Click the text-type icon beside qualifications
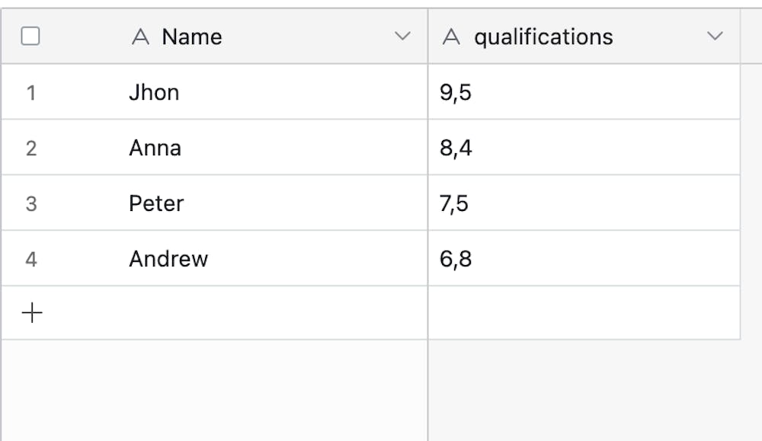762x441 pixels. point(451,37)
